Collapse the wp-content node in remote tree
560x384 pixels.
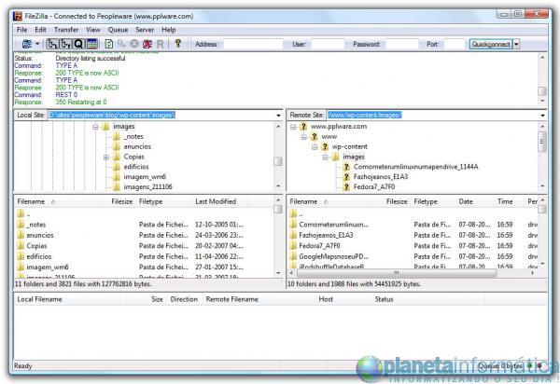[x=315, y=146]
